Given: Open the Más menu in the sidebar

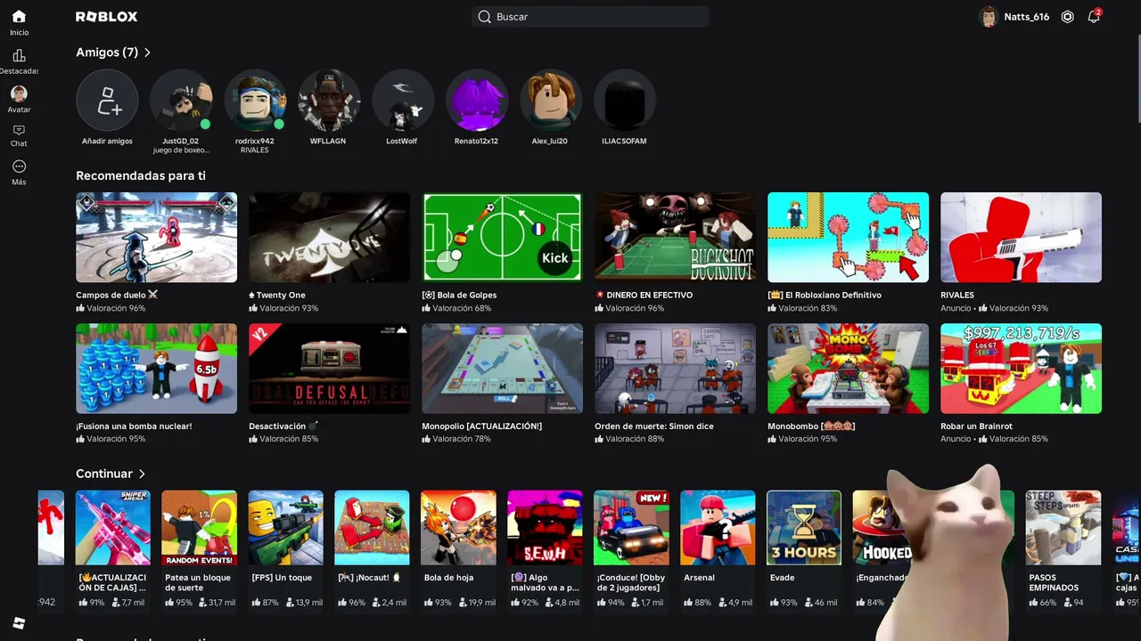Looking at the screenshot, I should pos(19,173).
